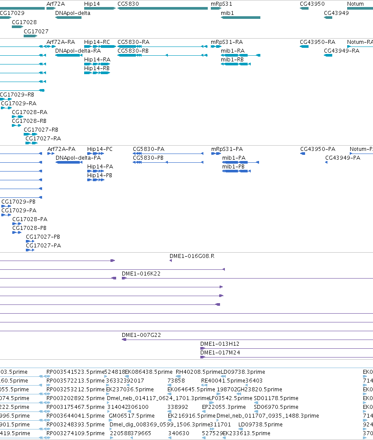Click the CG43949 gene label
The height and width of the screenshot is (440, 373).
tap(336, 13)
